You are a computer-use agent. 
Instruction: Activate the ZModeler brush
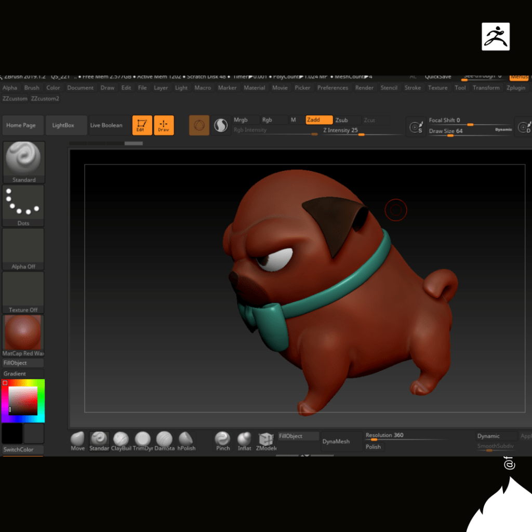point(266,440)
